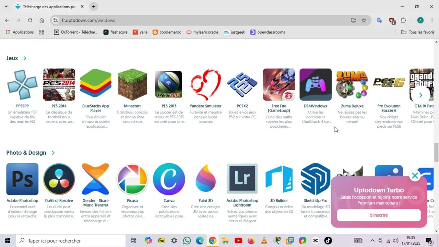Open the Google Translate extension icon

pyautogui.click(x=380, y=20)
